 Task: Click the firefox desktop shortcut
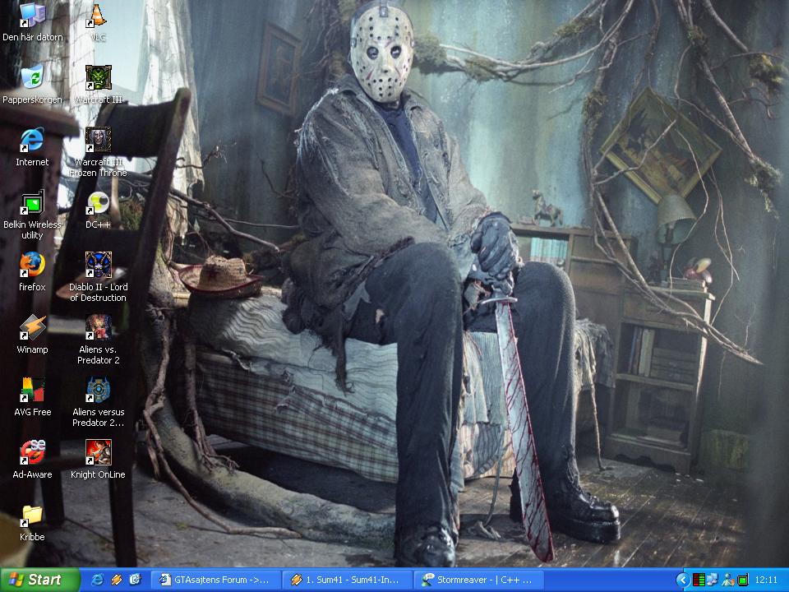tap(33, 272)
